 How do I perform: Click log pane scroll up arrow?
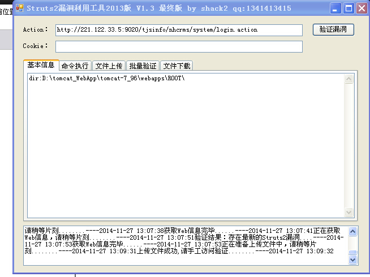coord(353,232)
